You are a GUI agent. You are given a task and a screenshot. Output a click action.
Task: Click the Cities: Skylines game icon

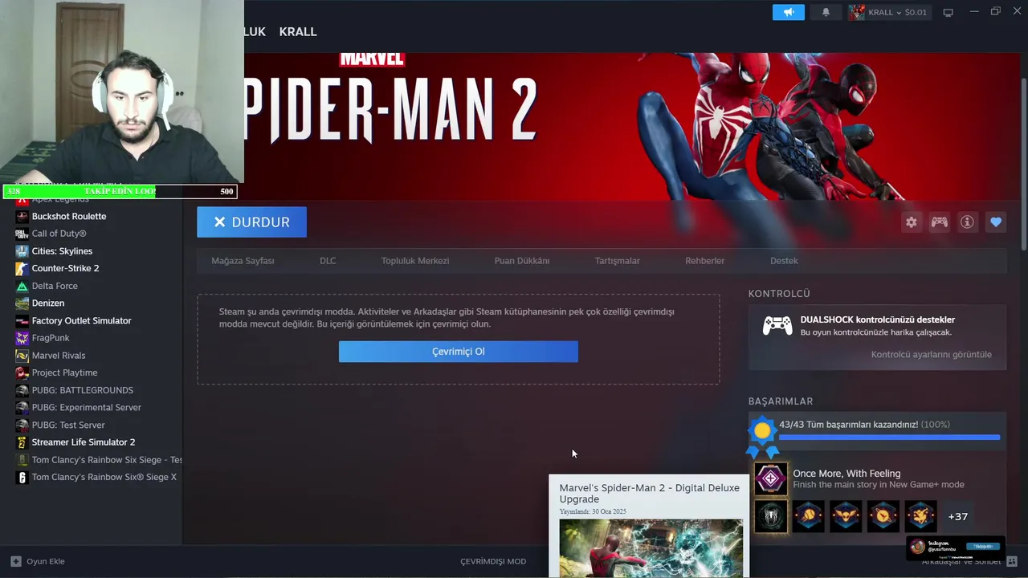pos(22,251)
